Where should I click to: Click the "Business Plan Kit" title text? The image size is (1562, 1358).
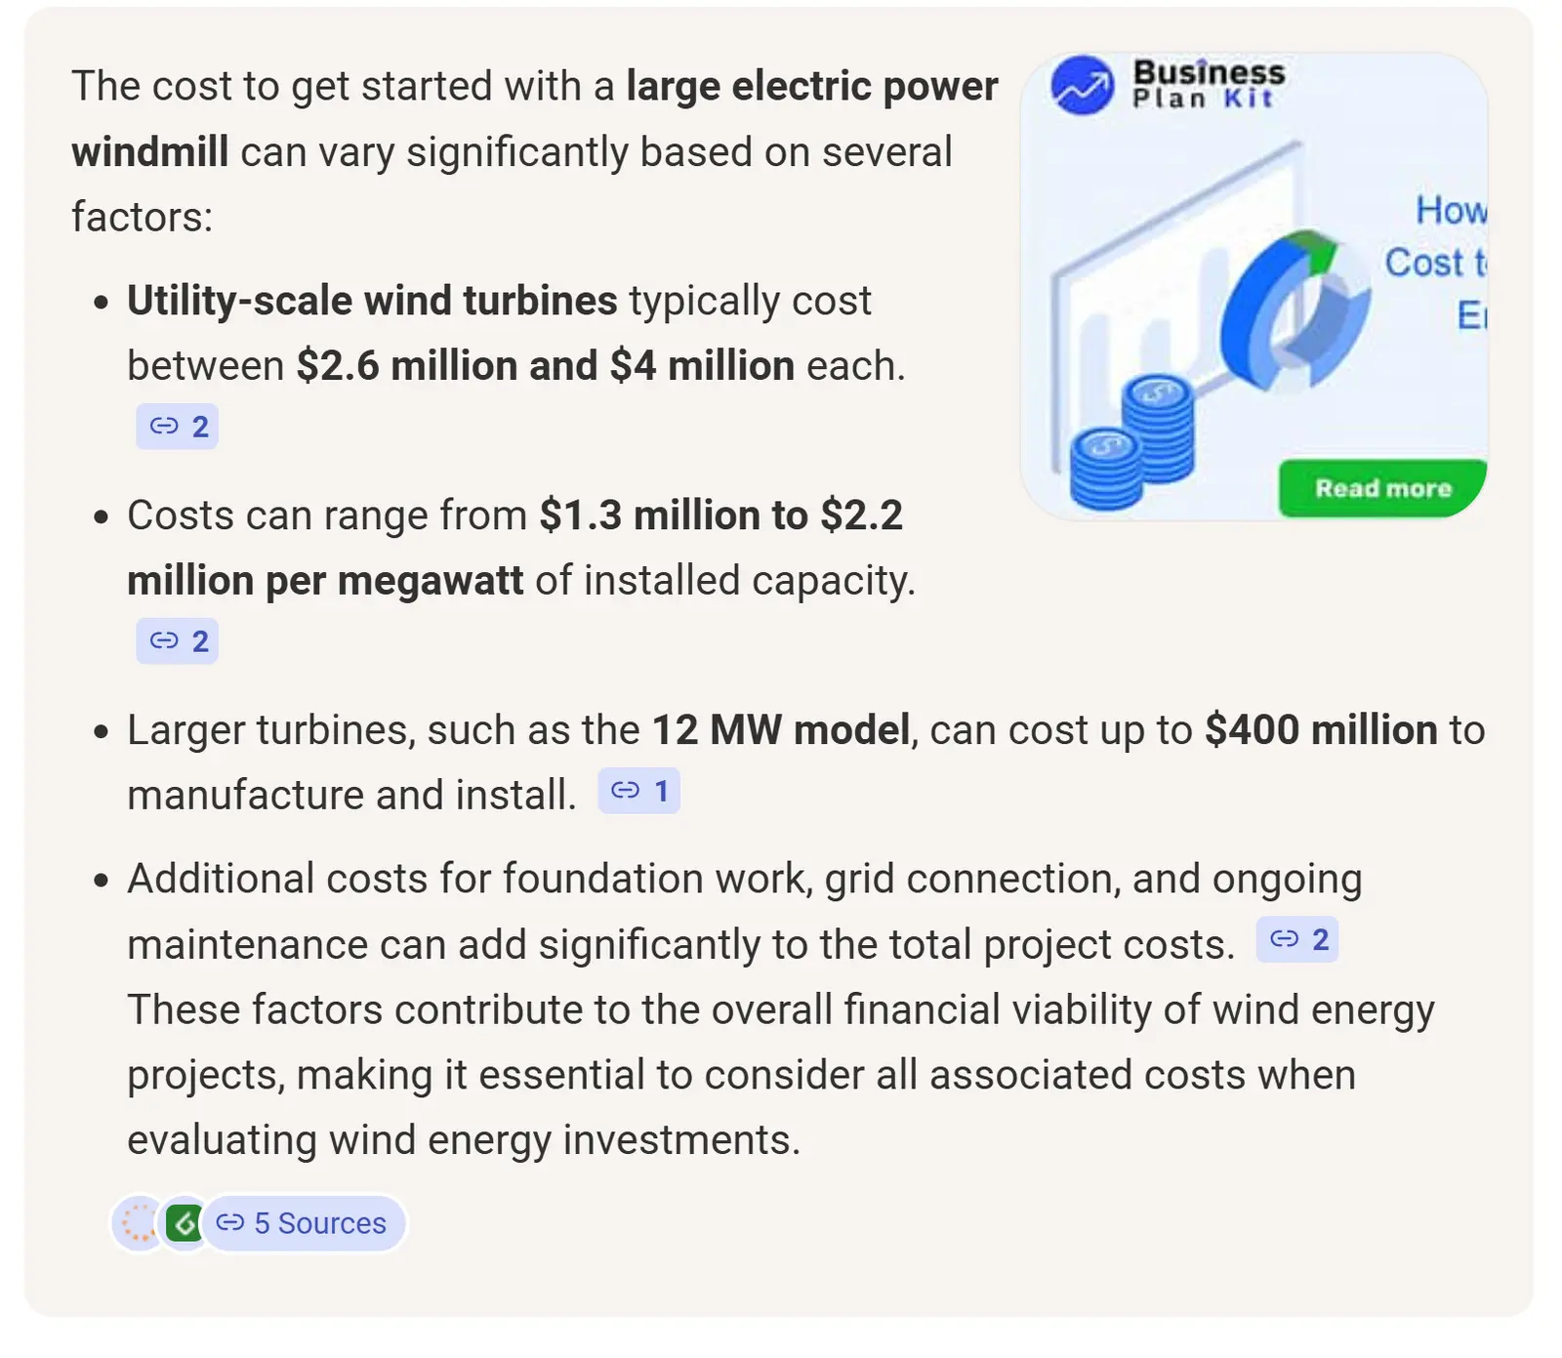pos(1209,84)
